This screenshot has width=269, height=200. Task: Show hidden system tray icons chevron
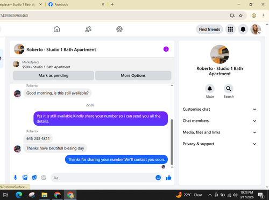pyautogui.click(x=210, y=195)
